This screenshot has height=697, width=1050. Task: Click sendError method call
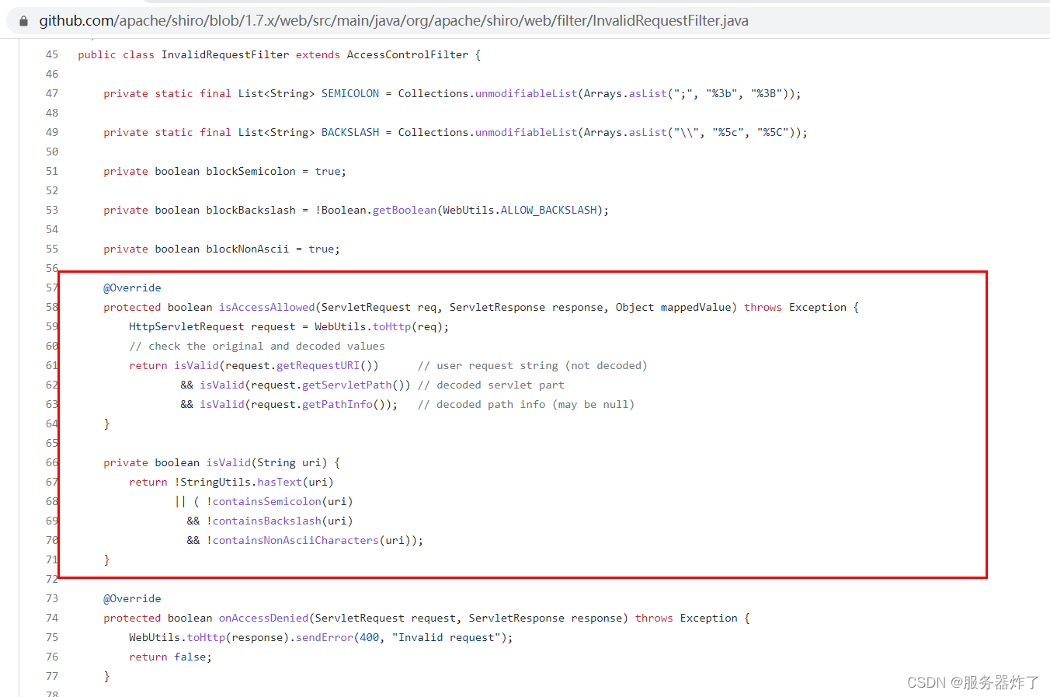click(x=325, y=637)
